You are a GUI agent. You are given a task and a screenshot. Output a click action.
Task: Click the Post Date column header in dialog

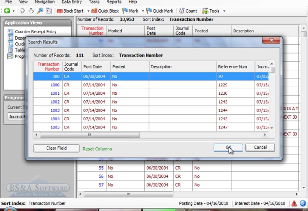click(96, 67)
